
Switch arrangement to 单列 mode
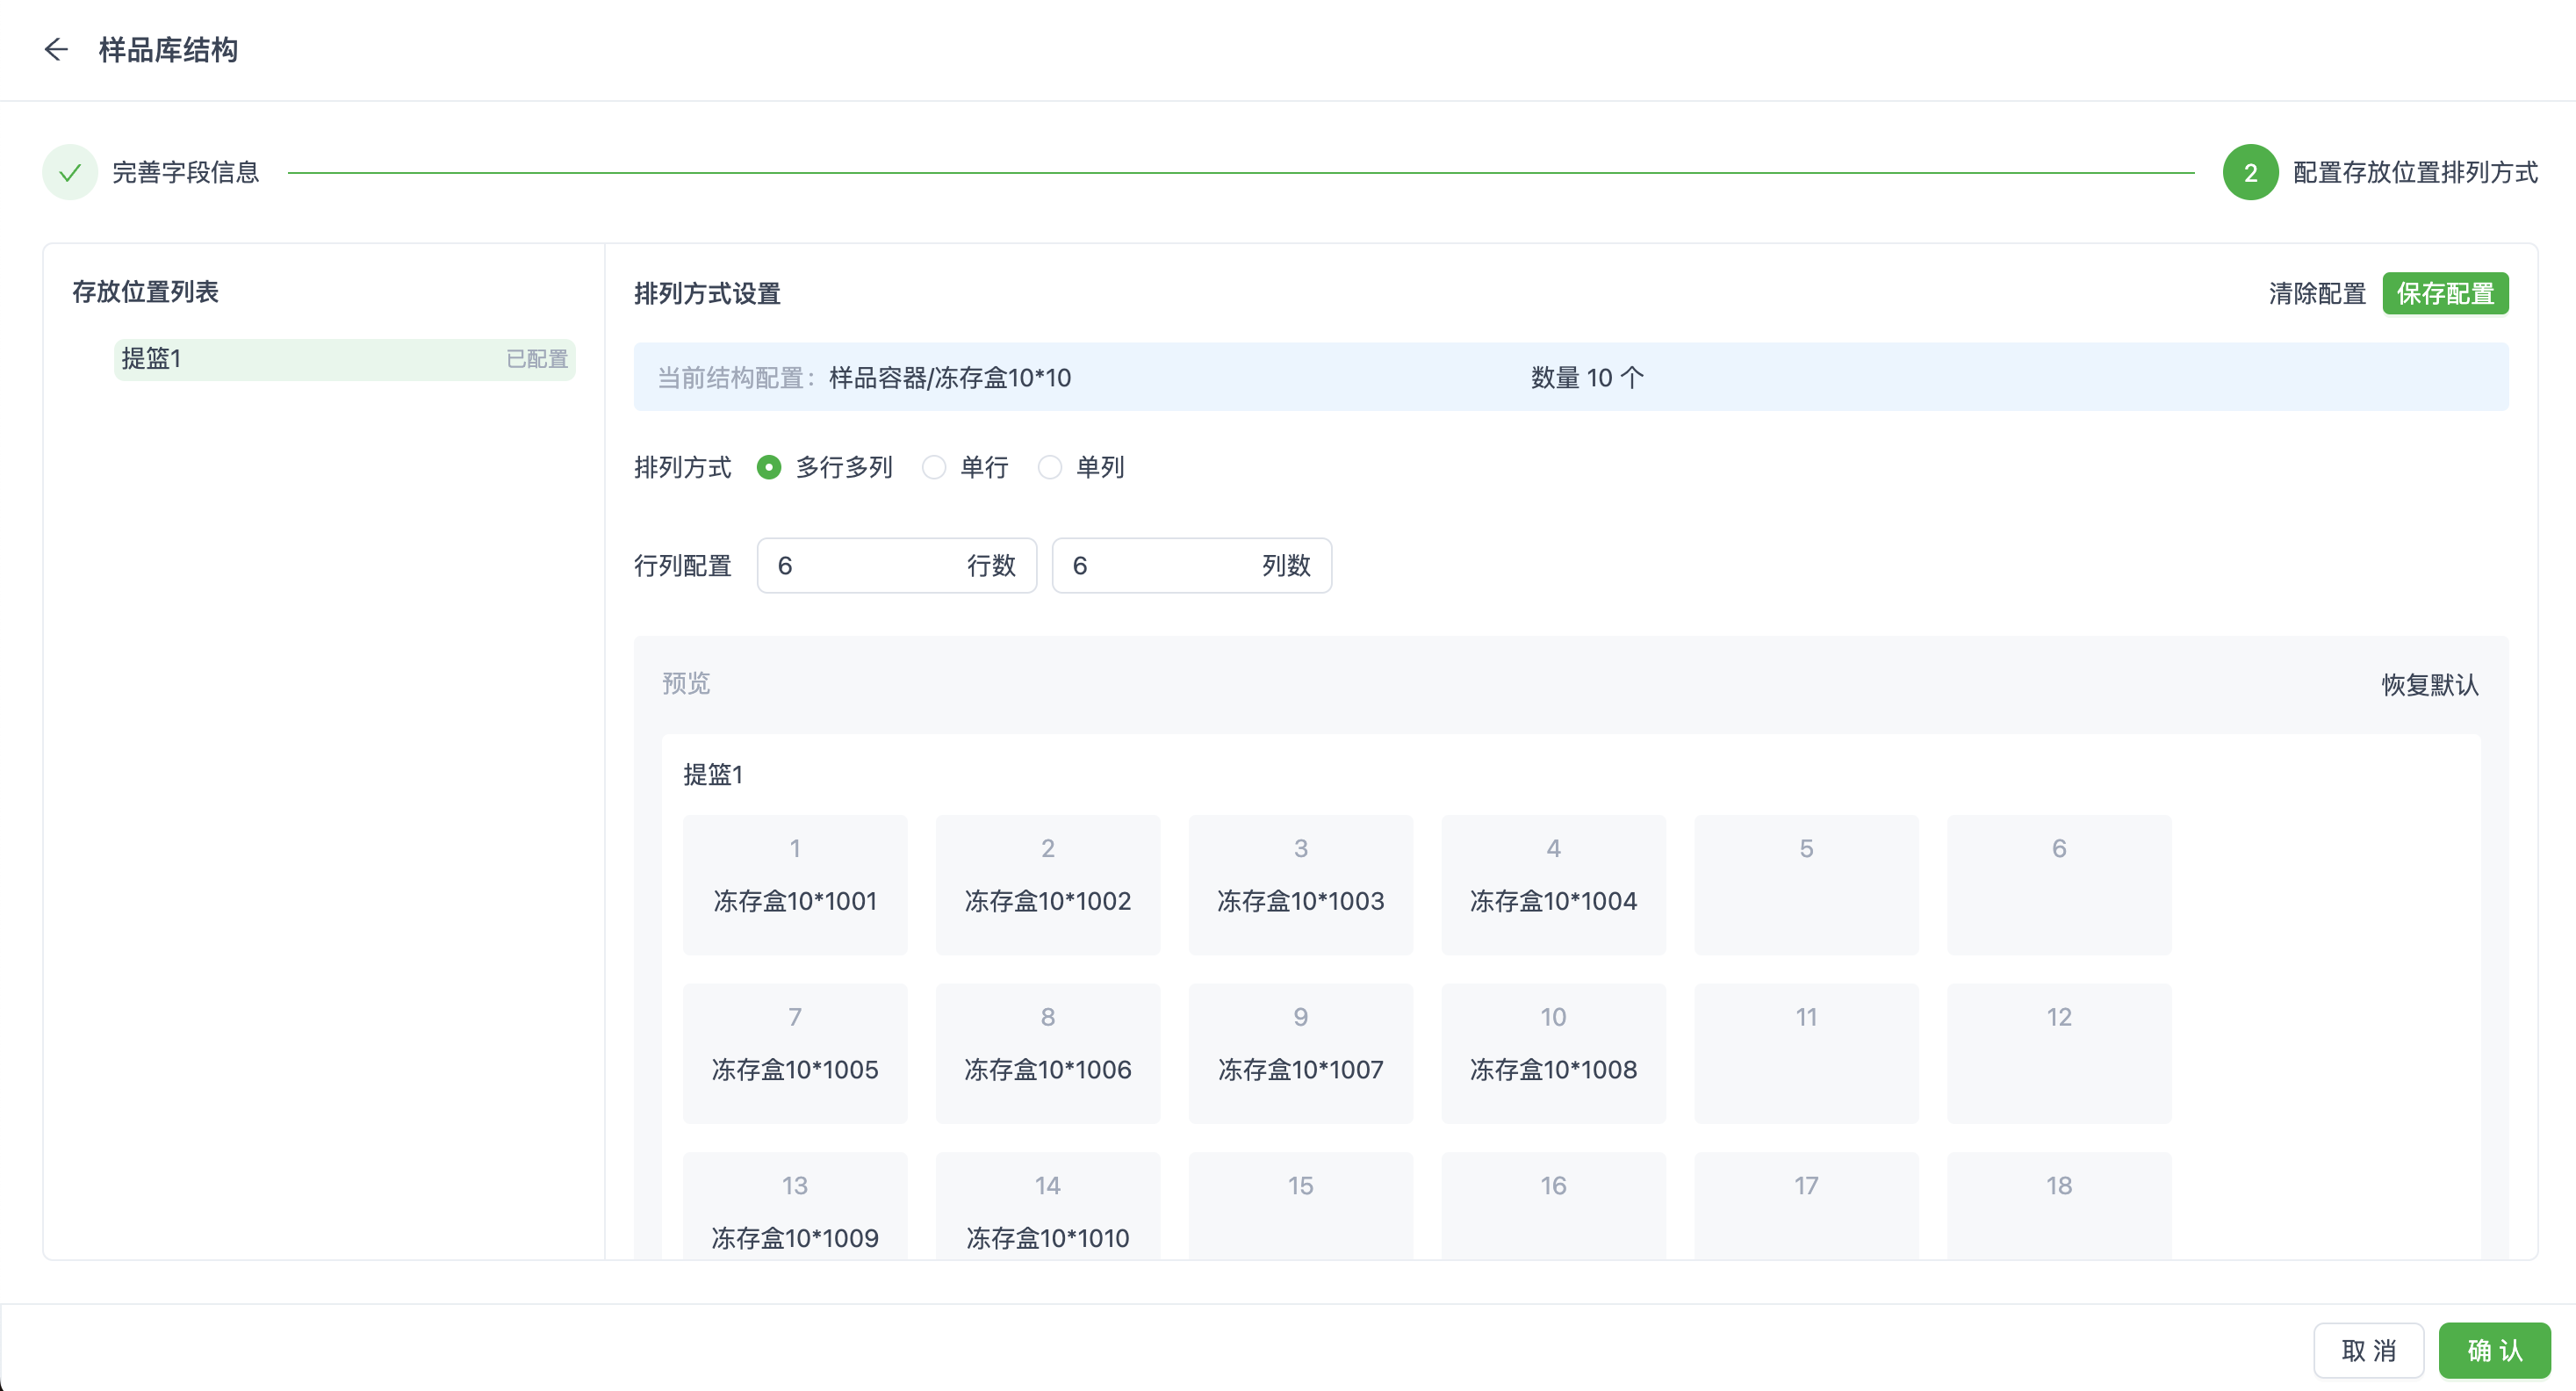1049,467
